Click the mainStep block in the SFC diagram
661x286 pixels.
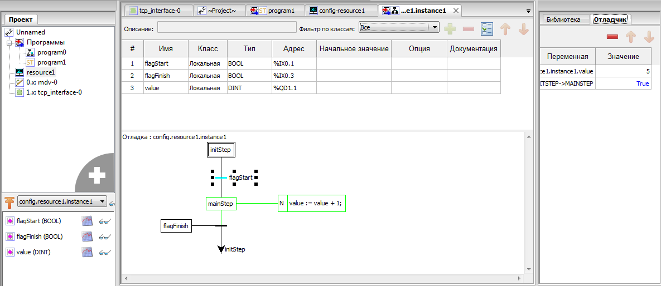point(220,204)
